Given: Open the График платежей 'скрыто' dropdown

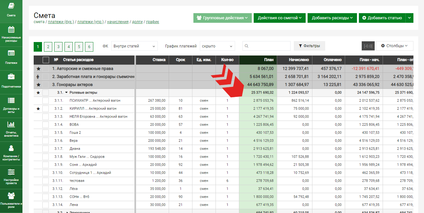Looking at the screenshot, I should click(217, 46).
